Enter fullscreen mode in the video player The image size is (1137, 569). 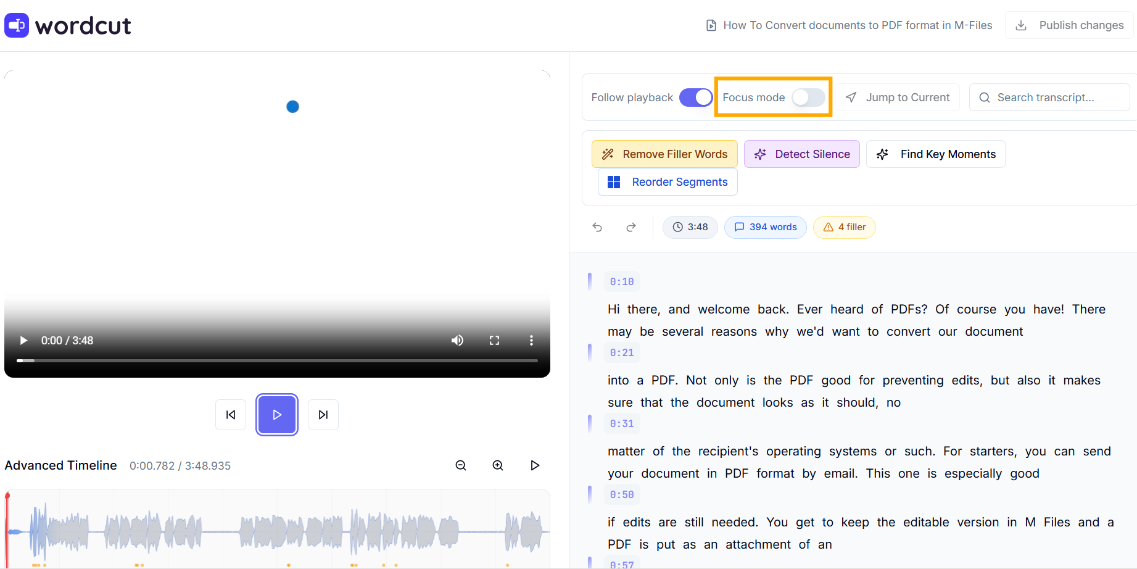click(x=494, y=341)
